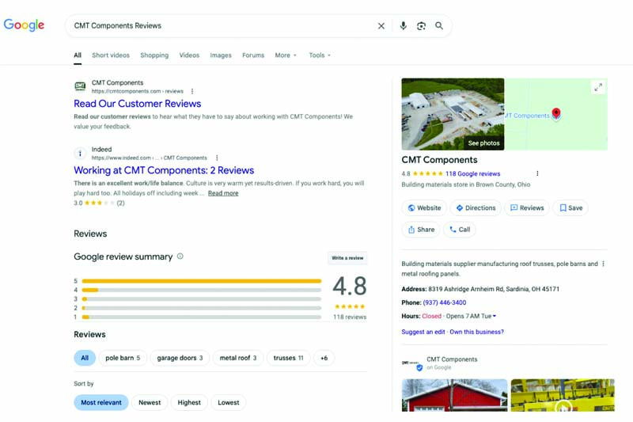Open search by image camera icon
Screen dimensions: 633x422
click(421, 26)
